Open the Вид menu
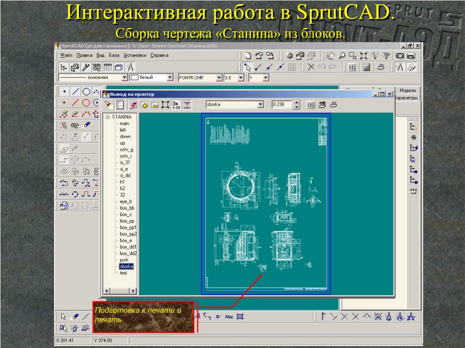 click(100, 55)
